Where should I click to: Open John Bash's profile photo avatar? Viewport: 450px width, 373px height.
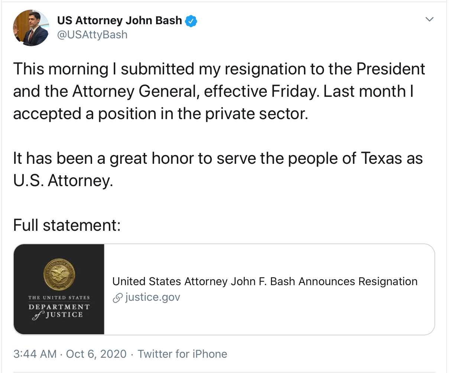31,28
